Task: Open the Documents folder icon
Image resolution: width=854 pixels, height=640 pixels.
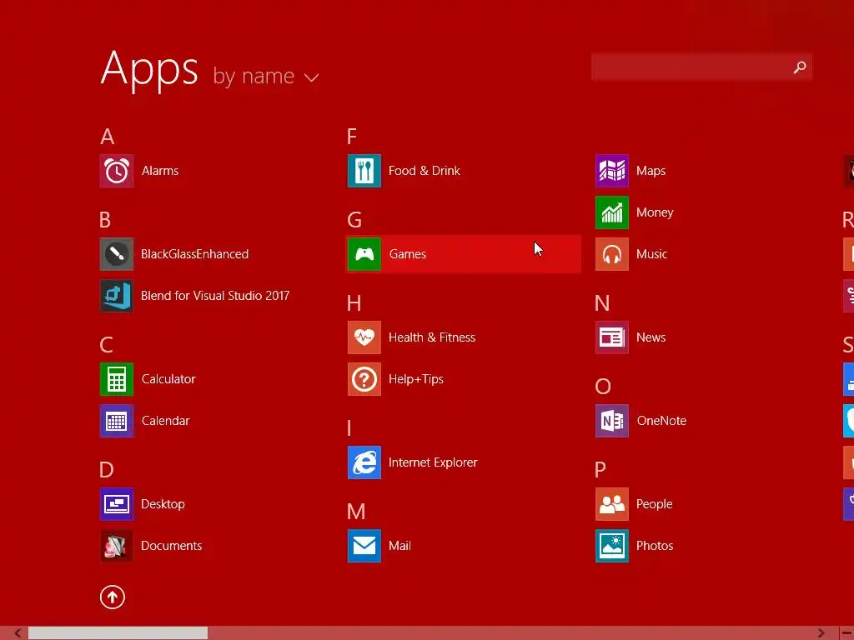Action: click(x=117, y=546)
